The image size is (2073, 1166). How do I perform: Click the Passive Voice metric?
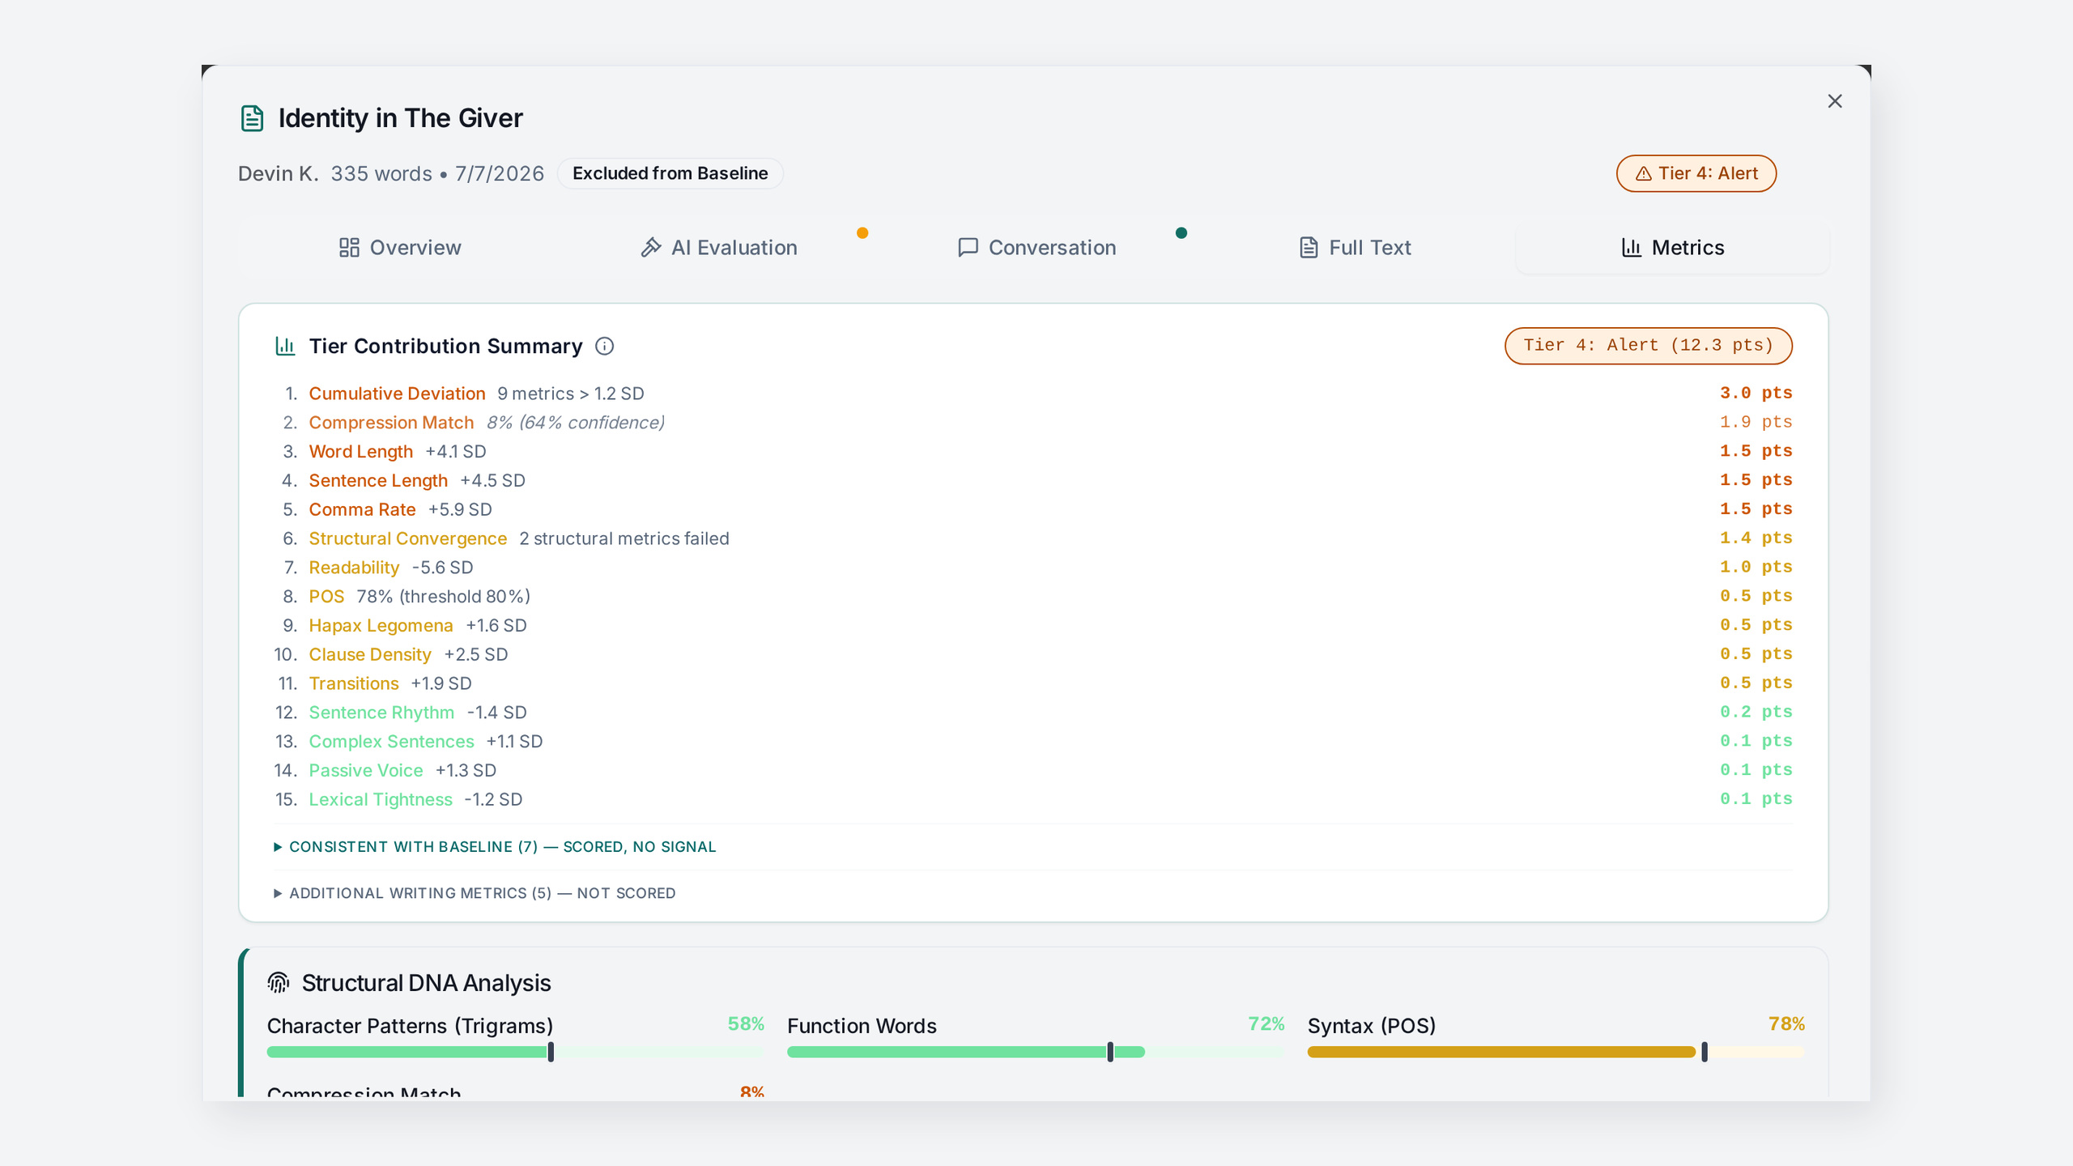tap(366, 771)
